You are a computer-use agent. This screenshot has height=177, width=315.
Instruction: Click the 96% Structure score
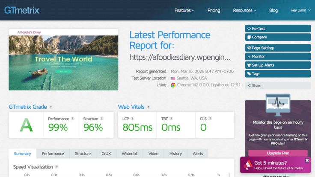click(x=93, y=128)
